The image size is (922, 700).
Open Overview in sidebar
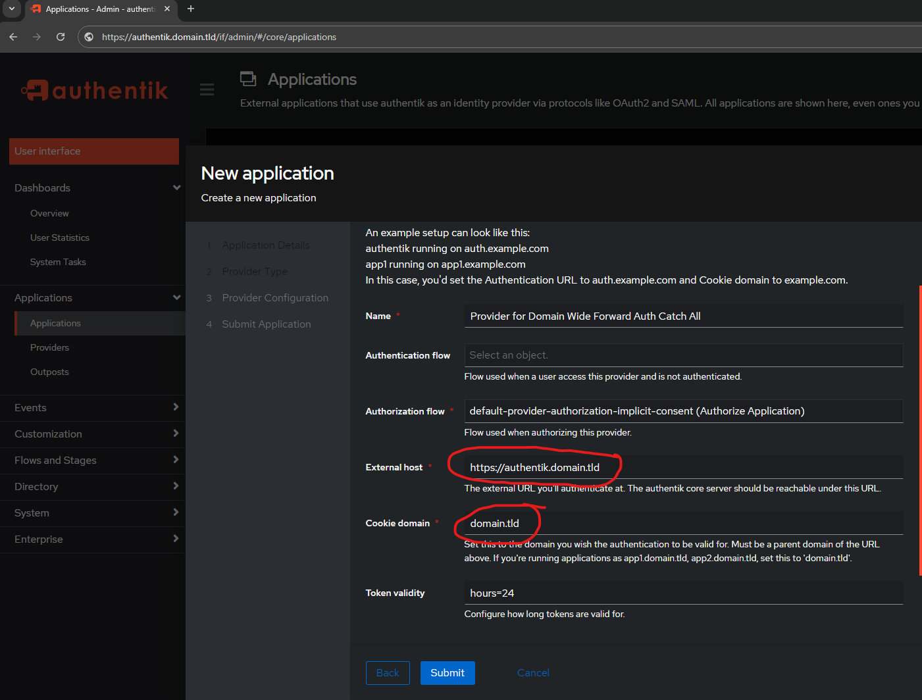(x=49, y=213)
